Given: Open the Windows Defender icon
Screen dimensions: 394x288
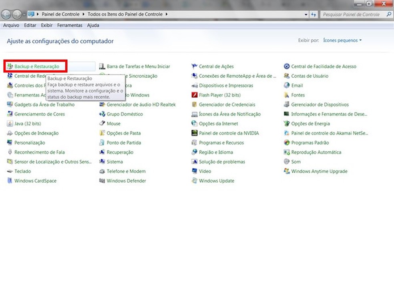Looking at the screenshot, I should tap(102, 181).
